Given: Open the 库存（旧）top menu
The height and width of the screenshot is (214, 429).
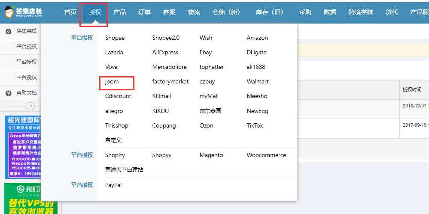Looking at the screenshot, I should (x=270, y=12).
